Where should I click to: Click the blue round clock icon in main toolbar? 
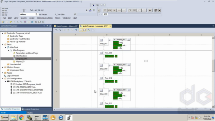(32, 22)
